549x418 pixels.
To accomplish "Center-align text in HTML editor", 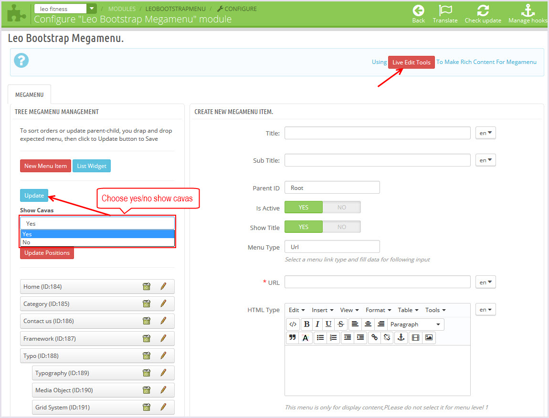I will tap(368, 324).
